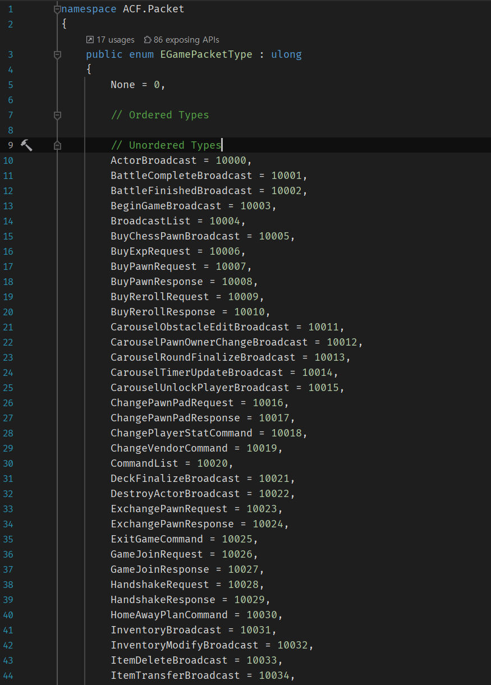Click DeckFinalizeBroadcast enum member

(175, 479)
